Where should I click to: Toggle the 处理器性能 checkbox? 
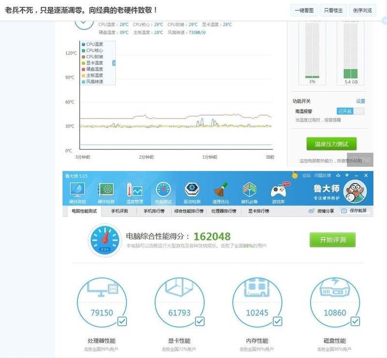pos(122,321)
